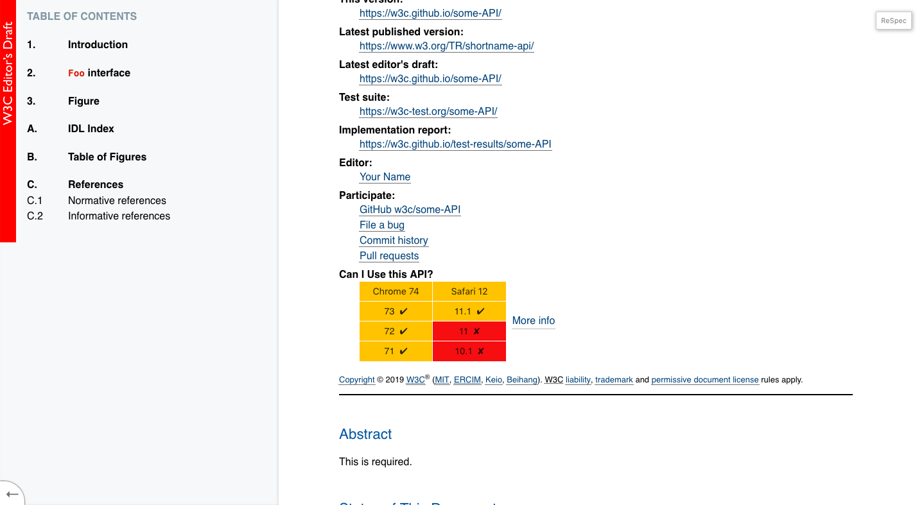Open the latest published version URL
The image size is (924, 505).
tap(447, 46)
